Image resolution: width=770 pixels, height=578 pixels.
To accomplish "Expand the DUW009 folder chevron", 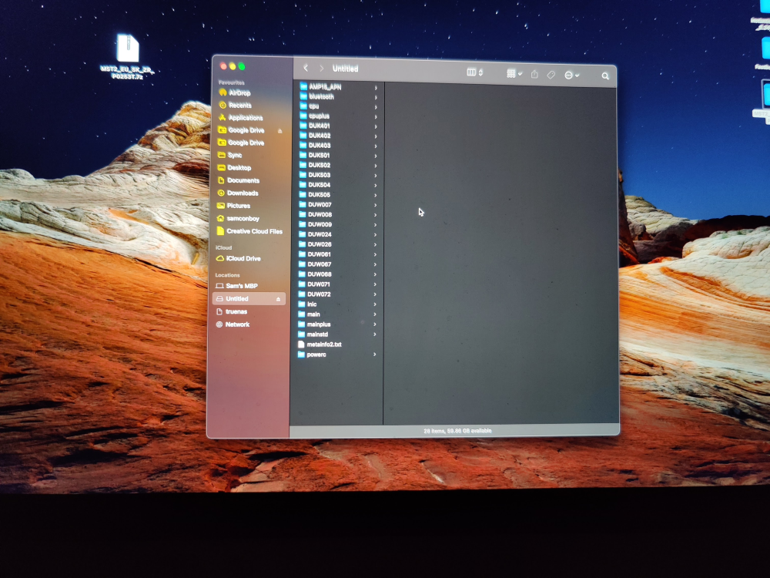I will point(376,224).
